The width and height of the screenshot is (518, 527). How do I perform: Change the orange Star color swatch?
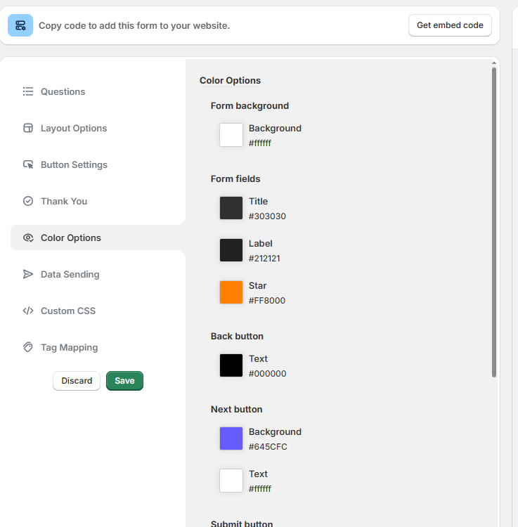click(x=231, y=292)
